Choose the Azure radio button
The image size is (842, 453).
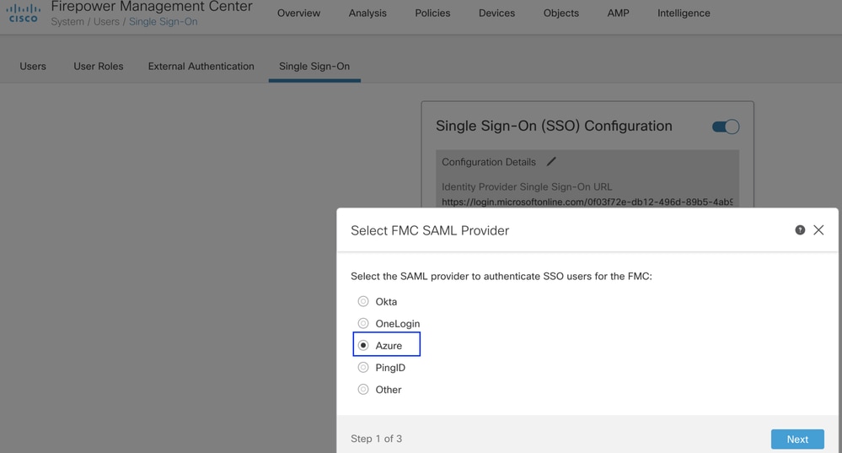[363, 346]
